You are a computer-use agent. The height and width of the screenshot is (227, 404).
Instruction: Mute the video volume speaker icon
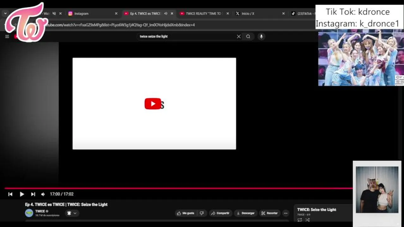[x=43, y=194]
